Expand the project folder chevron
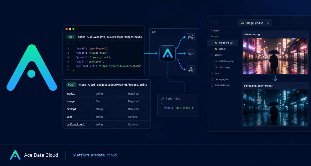311x166 pixels. click(x=212, y=30)
